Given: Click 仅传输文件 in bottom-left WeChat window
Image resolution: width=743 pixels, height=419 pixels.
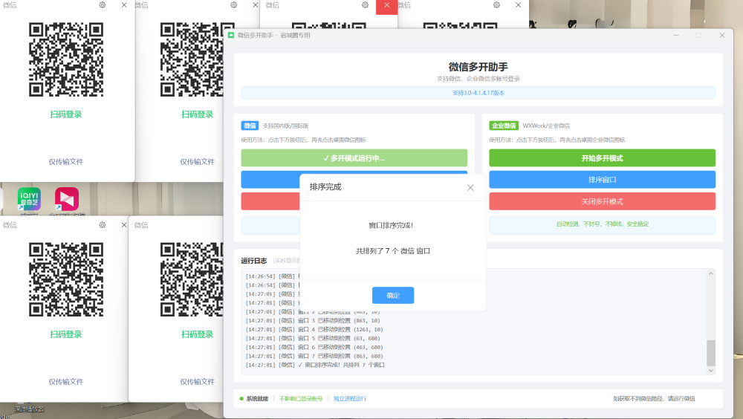Looking at the screenshot, I should (x=66, y=382).
